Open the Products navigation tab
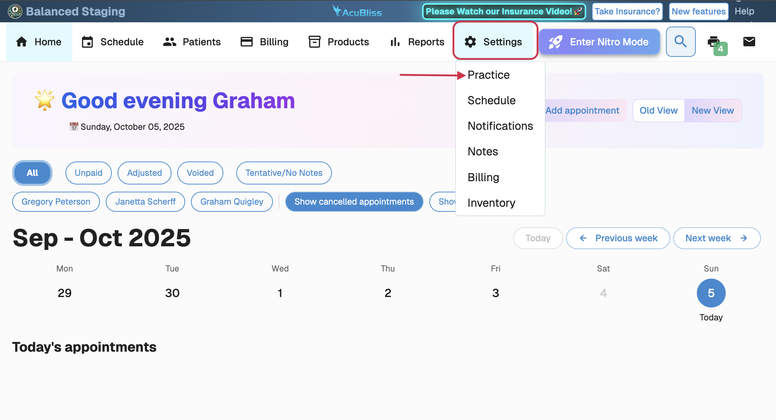Viewport: 776px width, 420px height. (339, 42)
